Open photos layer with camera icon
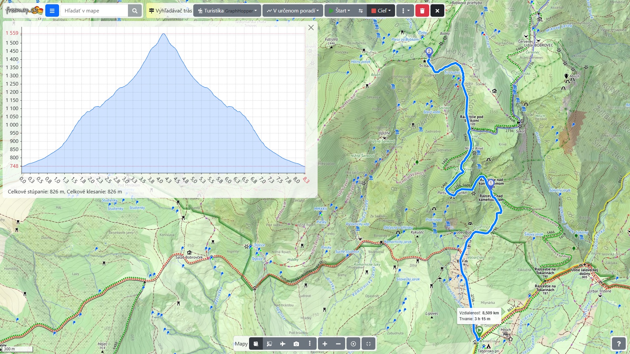 click(296, 344)
